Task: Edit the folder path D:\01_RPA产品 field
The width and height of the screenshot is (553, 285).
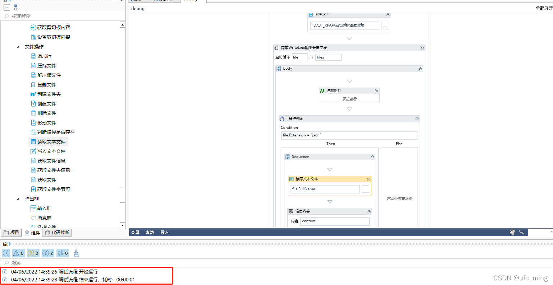Action: [344, 25]
